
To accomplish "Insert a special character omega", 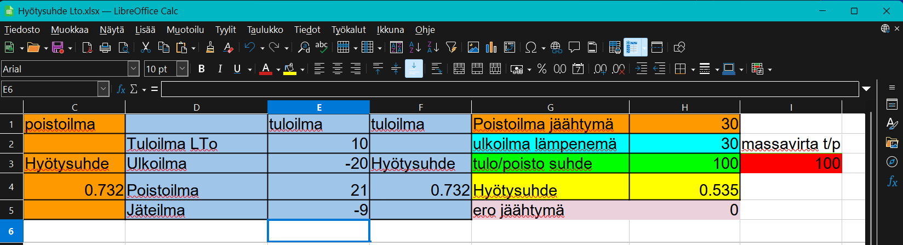I will pos(531,48).
